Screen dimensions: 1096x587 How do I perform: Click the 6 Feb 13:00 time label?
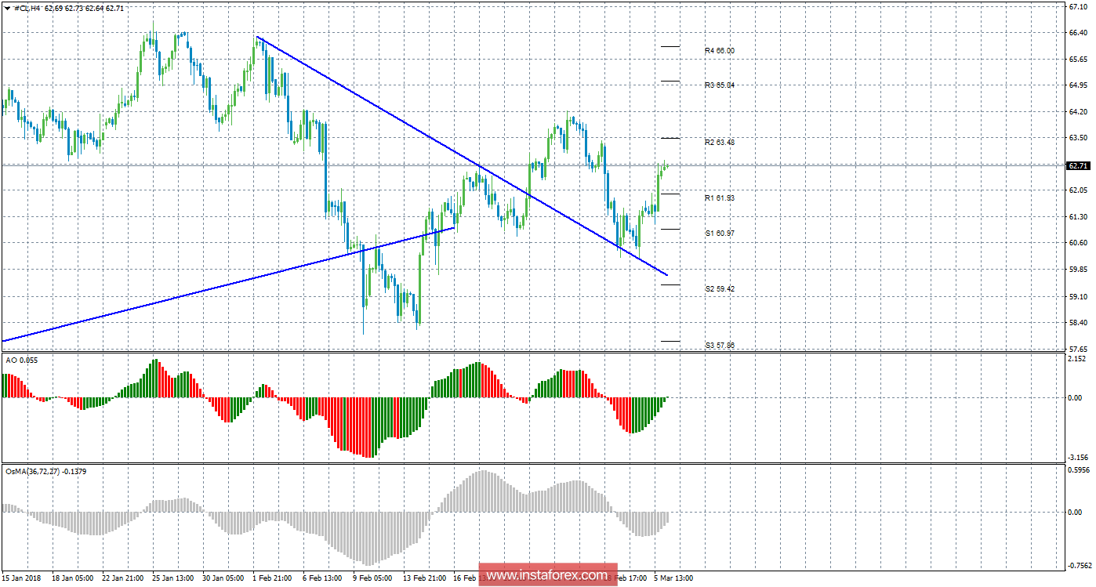pos(323,578)
